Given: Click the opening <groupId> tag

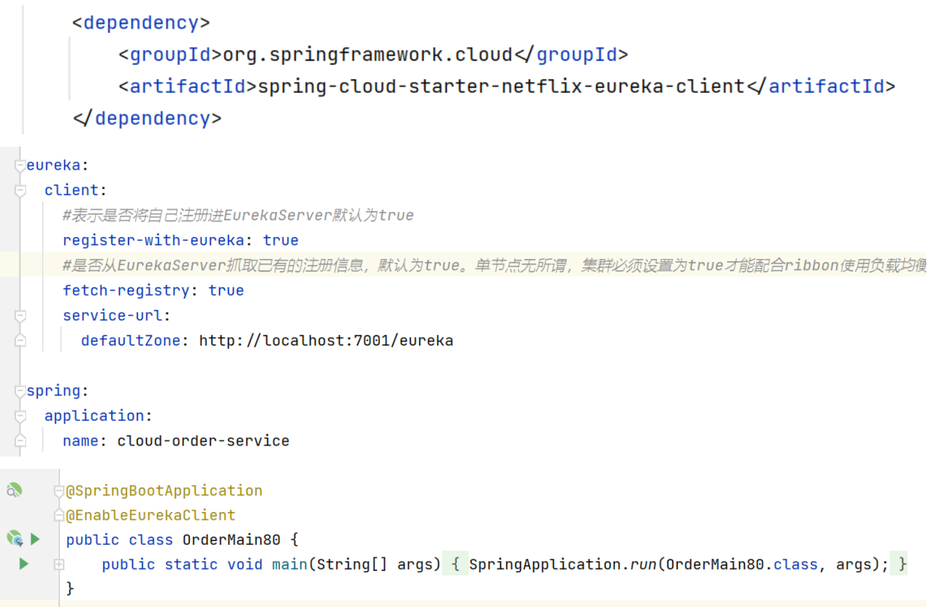Looking at the screenshot, I should pyautogui.click(x=170, y=55).
